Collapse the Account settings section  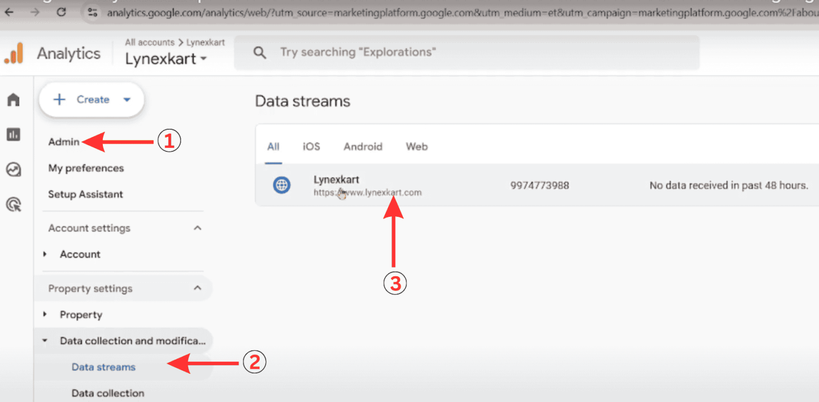(198, 228)
